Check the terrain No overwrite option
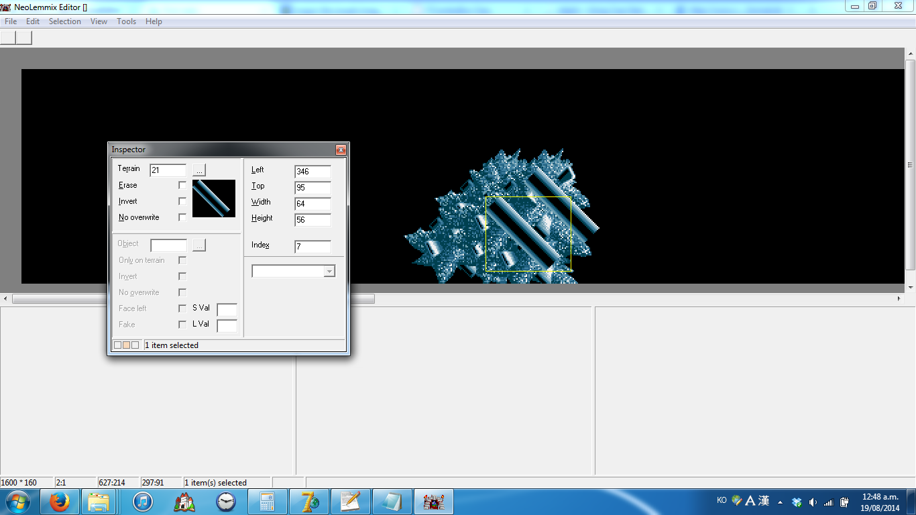Viewport: 916px width, 515px height. click(x=182, y=217)
